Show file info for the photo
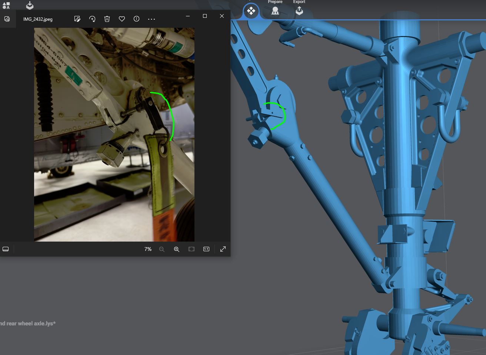Image resolution: width=486 pixels, height=355 pixels. pyautogui.click(x=136, y=19)
